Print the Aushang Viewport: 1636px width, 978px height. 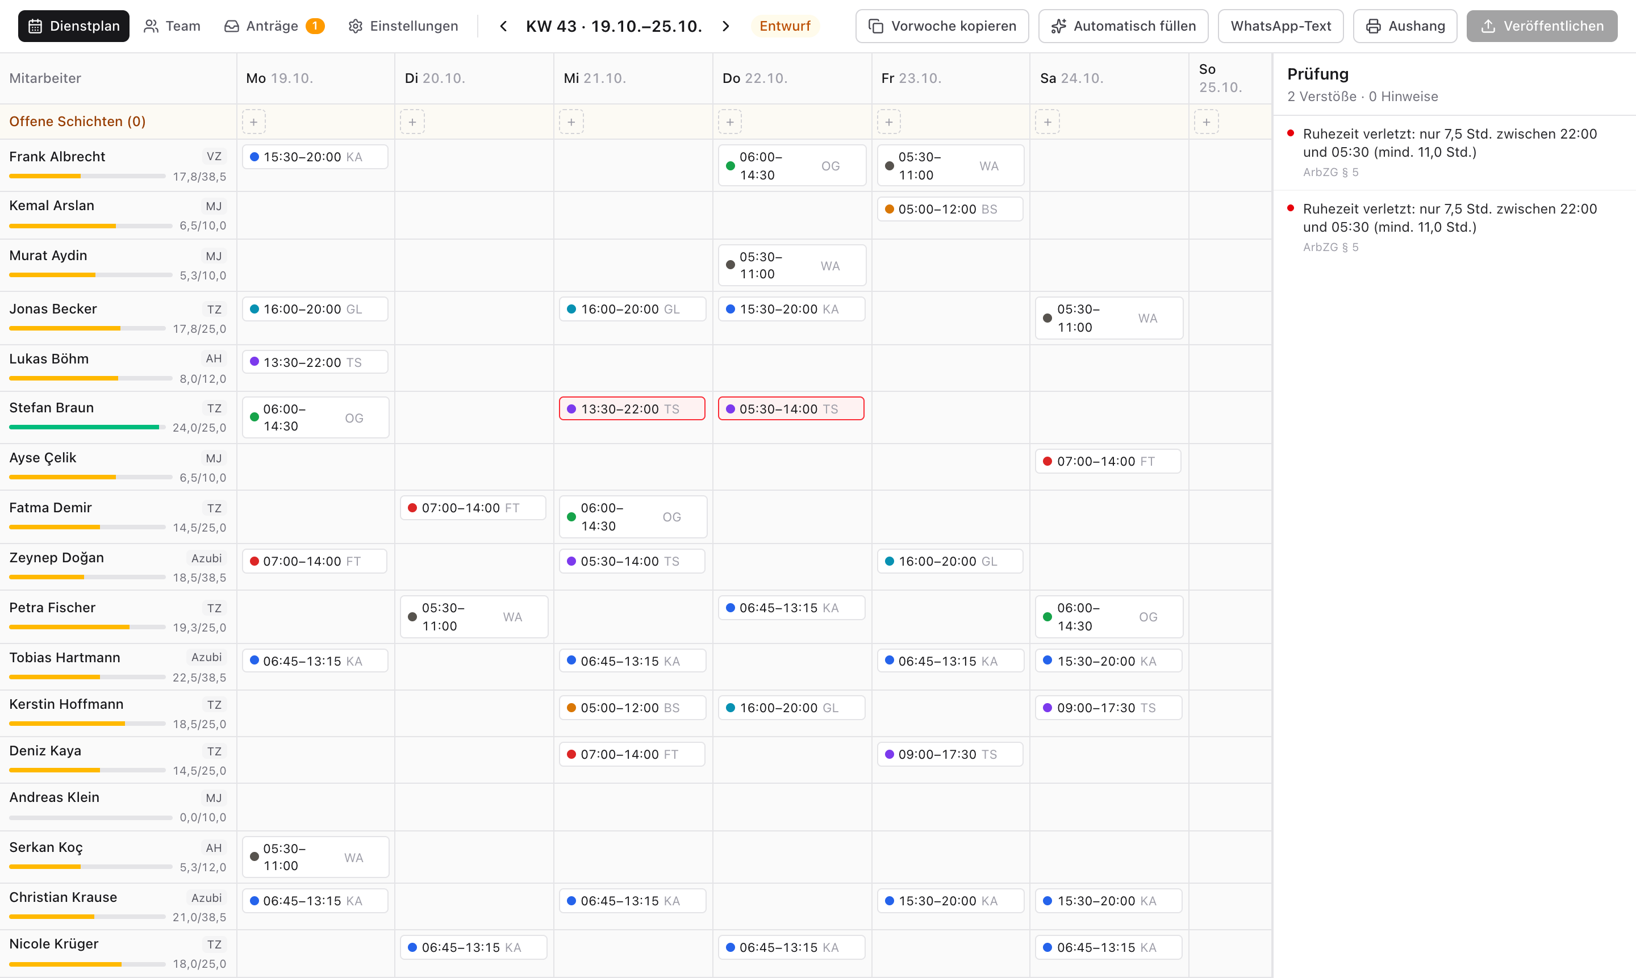[x=1405, y=26]
